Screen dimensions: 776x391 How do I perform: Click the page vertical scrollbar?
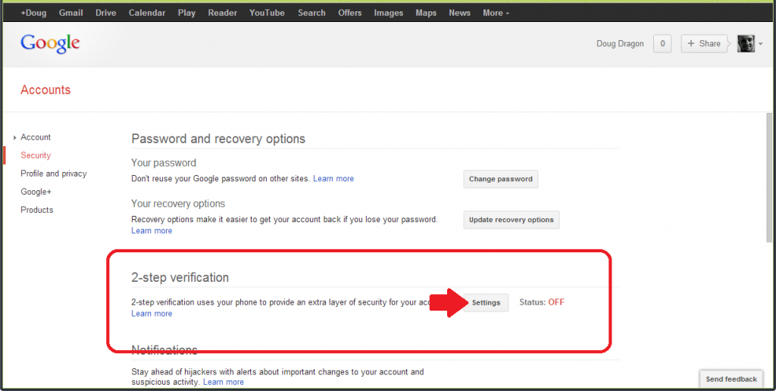[768, 177]
